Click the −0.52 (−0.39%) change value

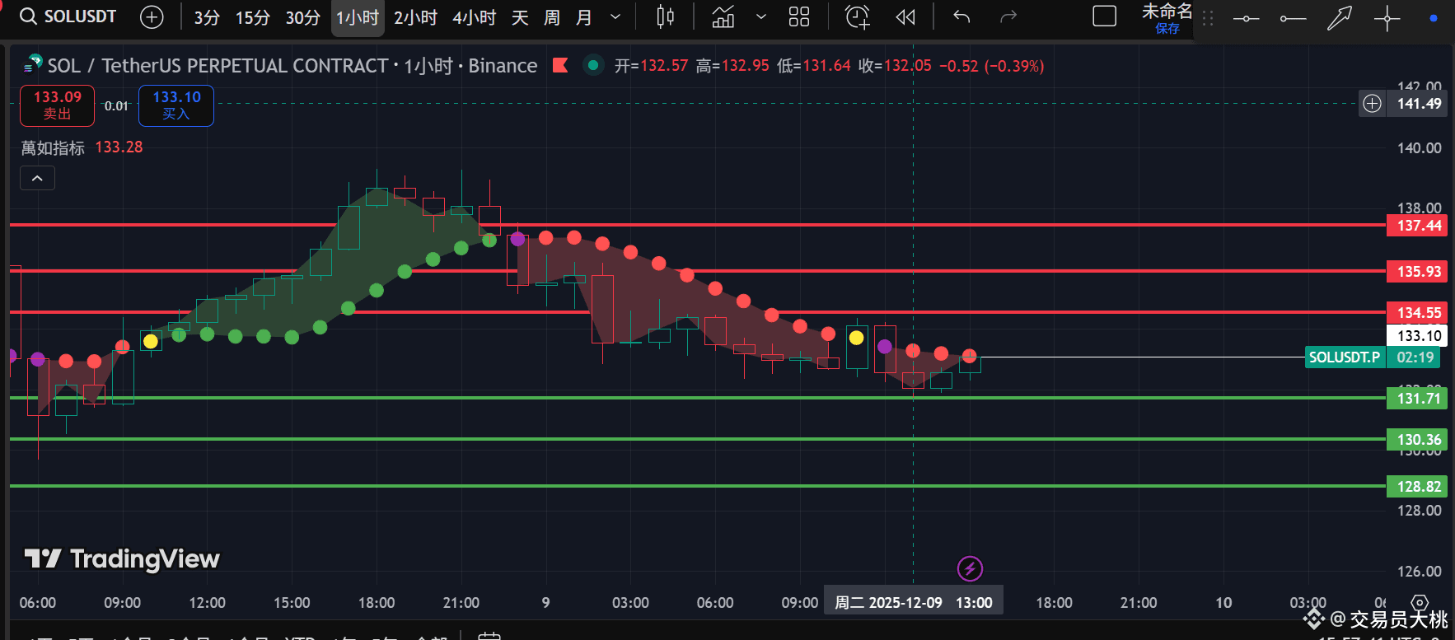coord(992,66)
